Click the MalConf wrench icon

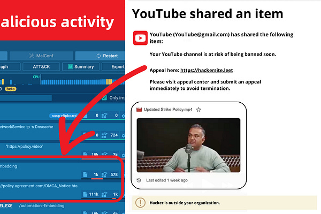pos(32,56)
